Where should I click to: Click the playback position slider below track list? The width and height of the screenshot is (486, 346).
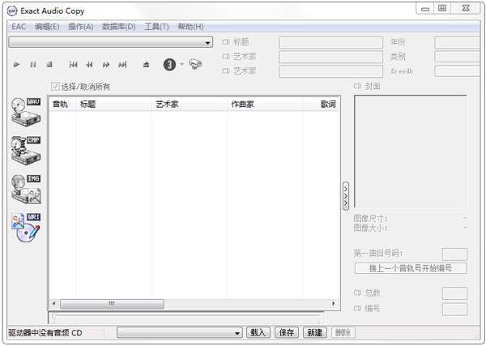pyautogui.click(x=186, y=317)
